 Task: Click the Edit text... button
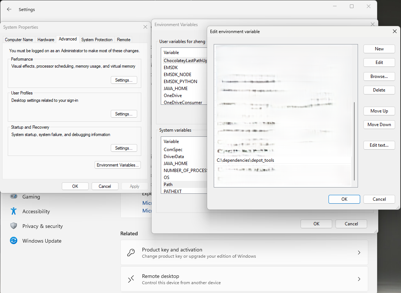[x=379, y=145]
